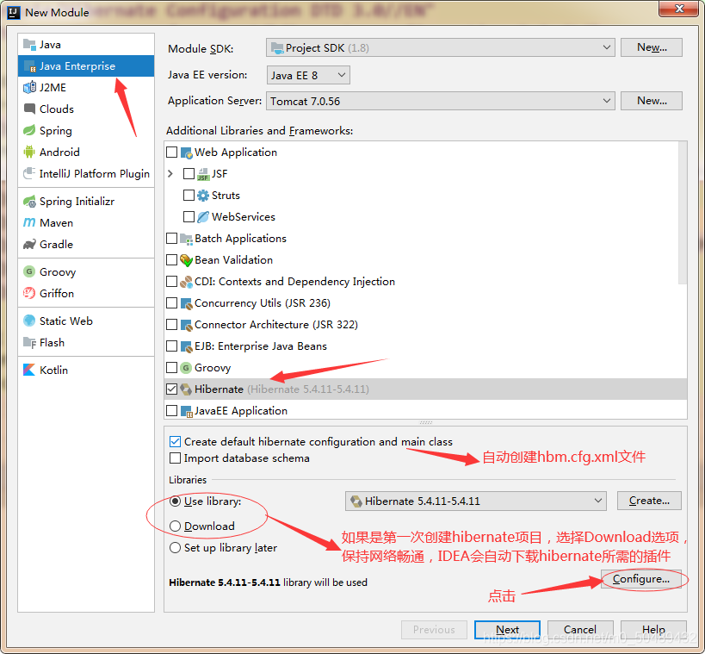Click the CDI framework icon
705x654 pixels.
186,282
